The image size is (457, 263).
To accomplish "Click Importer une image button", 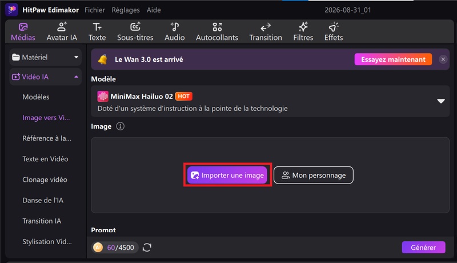I will pos(227,175).
